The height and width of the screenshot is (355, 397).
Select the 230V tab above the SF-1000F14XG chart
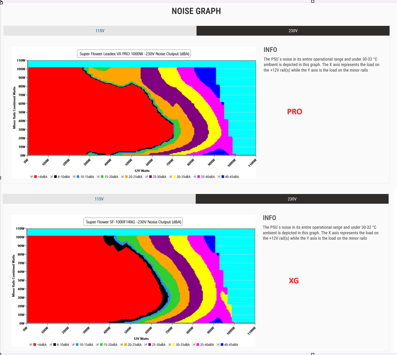292,199
